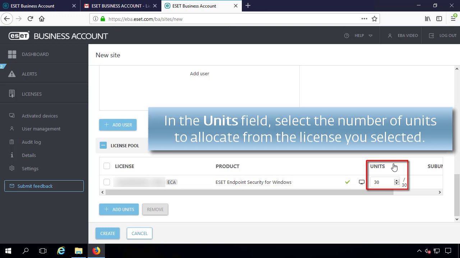The width and height of the screenshot is (460, 258).
Task: Click the REMOVE button
Action: point(155,209)
